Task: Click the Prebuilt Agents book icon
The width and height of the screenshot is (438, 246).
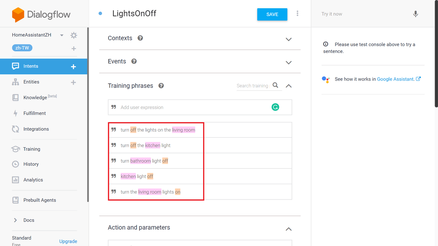Action: [15, 200]
